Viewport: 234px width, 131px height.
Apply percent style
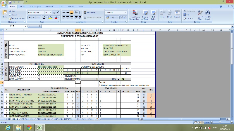(113, 18)
